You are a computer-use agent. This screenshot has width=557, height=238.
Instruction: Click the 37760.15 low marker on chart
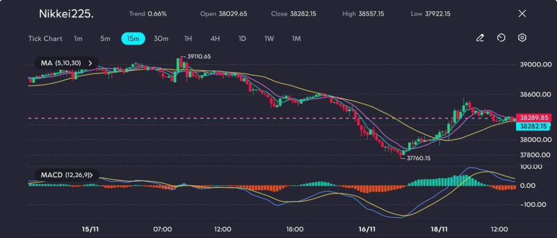pos(418,158)
